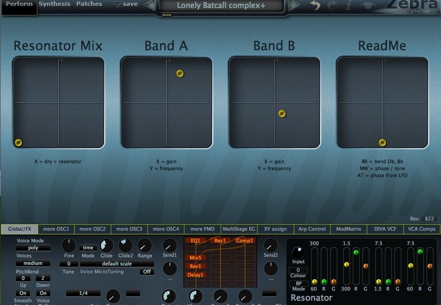
Task: Click the redo arrow icon
Action: click(x=331, y=6)
